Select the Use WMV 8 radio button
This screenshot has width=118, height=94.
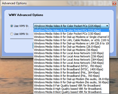(x=12, y=26)
